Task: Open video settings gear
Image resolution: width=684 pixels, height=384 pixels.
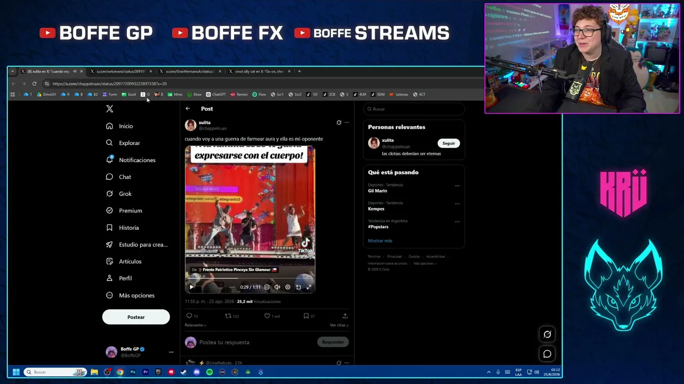Action: click(x=287, y=287)
